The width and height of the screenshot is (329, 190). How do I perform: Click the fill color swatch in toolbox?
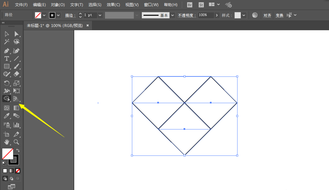pyautogui.click(x=7, y=154)
